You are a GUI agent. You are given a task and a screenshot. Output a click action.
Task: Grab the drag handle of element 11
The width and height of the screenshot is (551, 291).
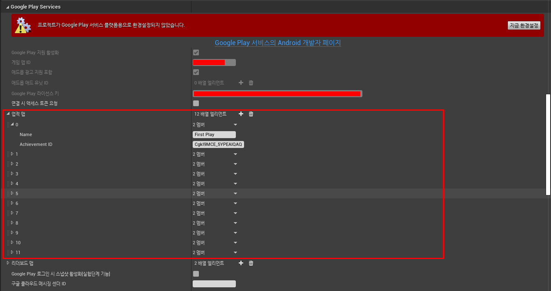click(x=8, y=252)
